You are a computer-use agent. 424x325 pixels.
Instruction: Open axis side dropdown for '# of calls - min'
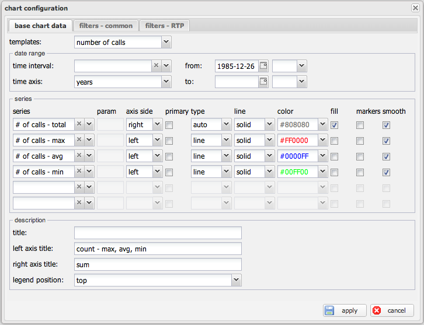point(157,172)
